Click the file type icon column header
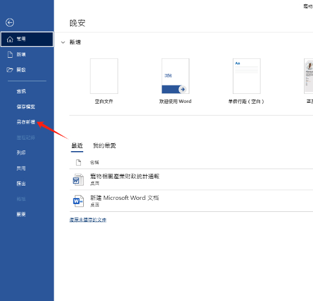This screenshot has height=301, width=313. click(78, 163)
